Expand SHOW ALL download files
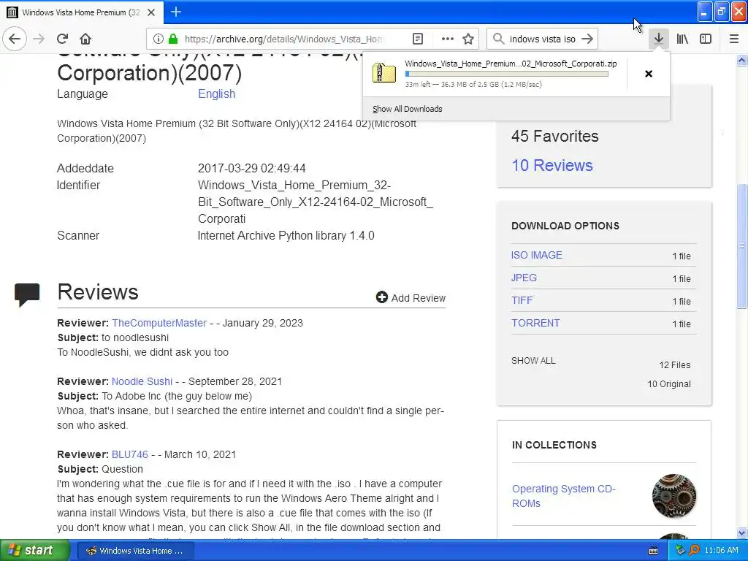The image size is (748, 561). click(x=533, y=361)
